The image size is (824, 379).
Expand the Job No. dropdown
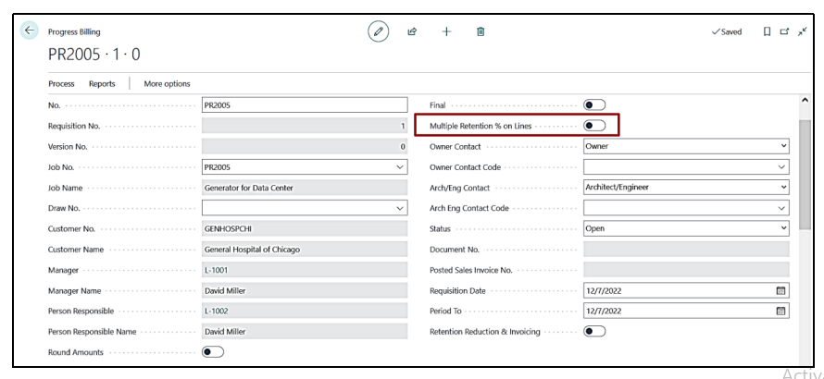coord(399,166)
